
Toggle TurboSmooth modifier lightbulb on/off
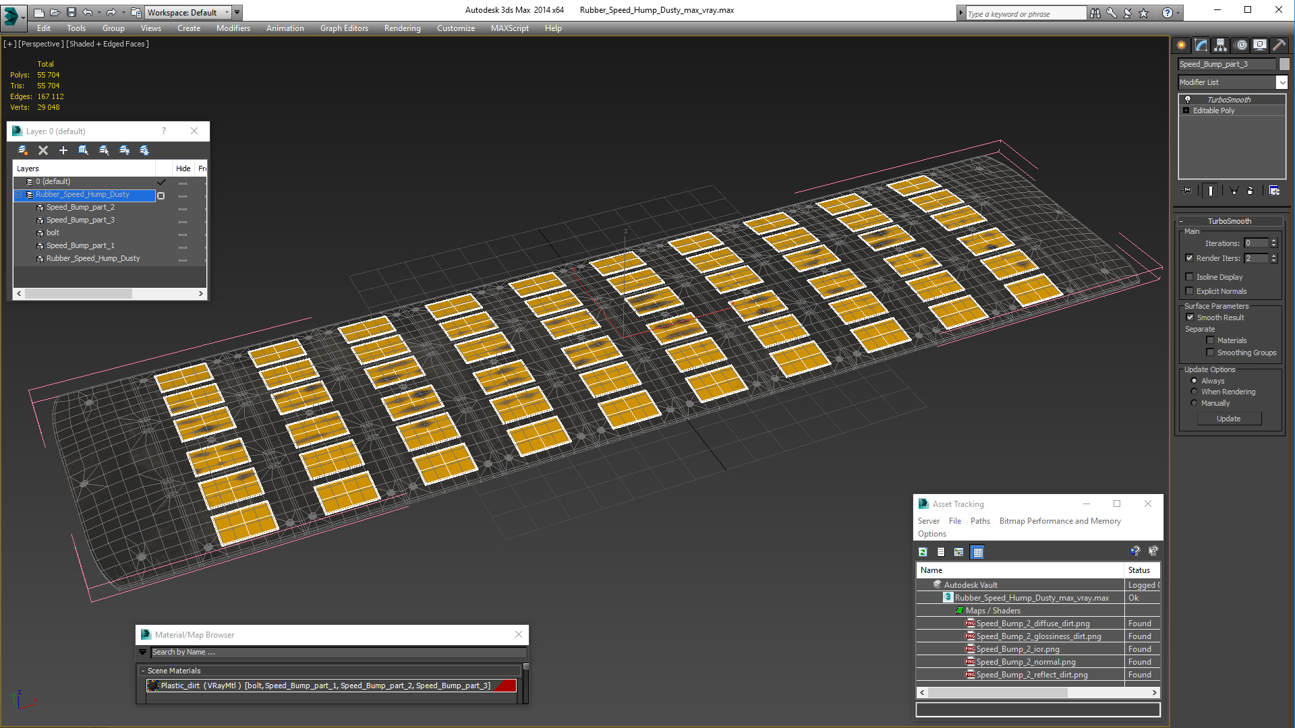[x=1188, y=99]
